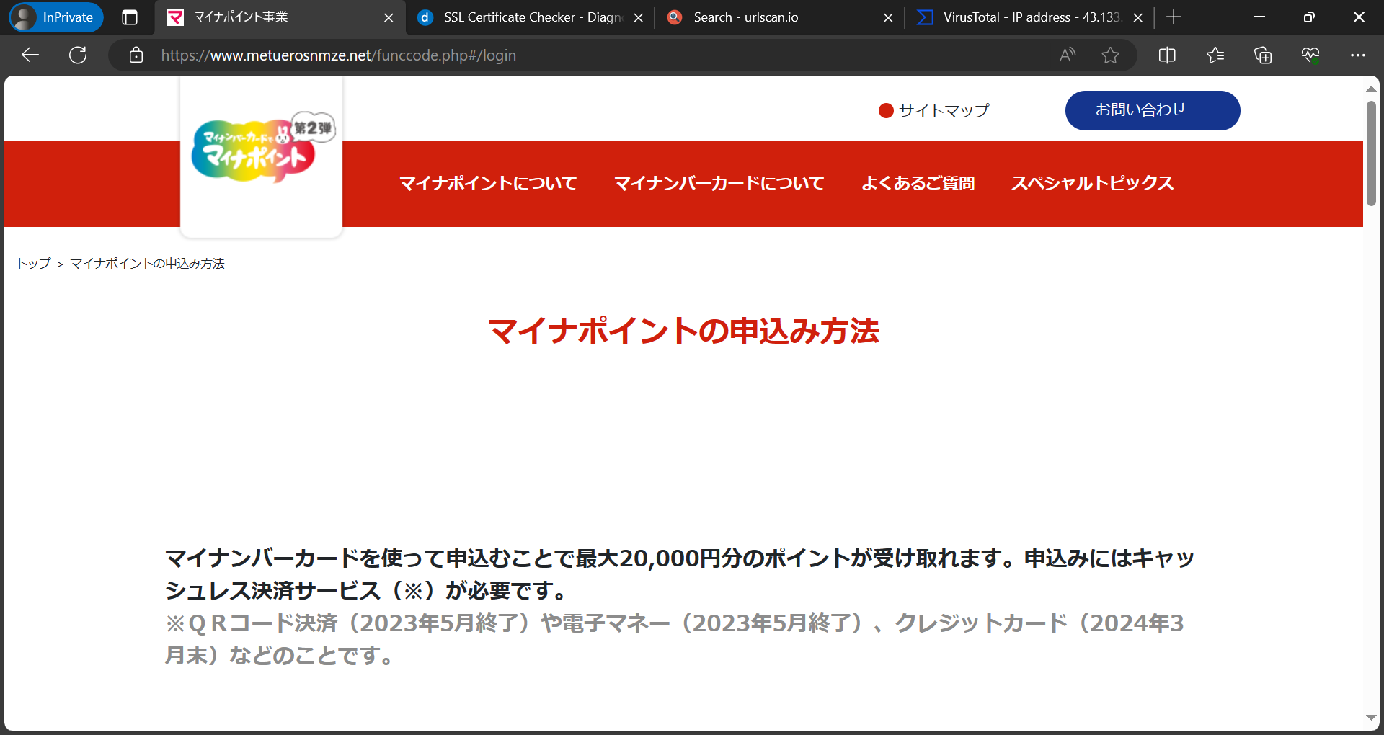
Task: Close the マイナポイント事業 tab
Action: [x=389, y=17]
